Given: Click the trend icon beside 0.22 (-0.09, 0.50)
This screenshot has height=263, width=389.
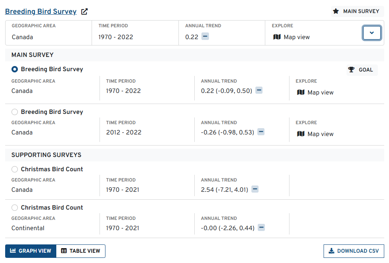Looking at the screenshot, I should click(x=259, y=90).
